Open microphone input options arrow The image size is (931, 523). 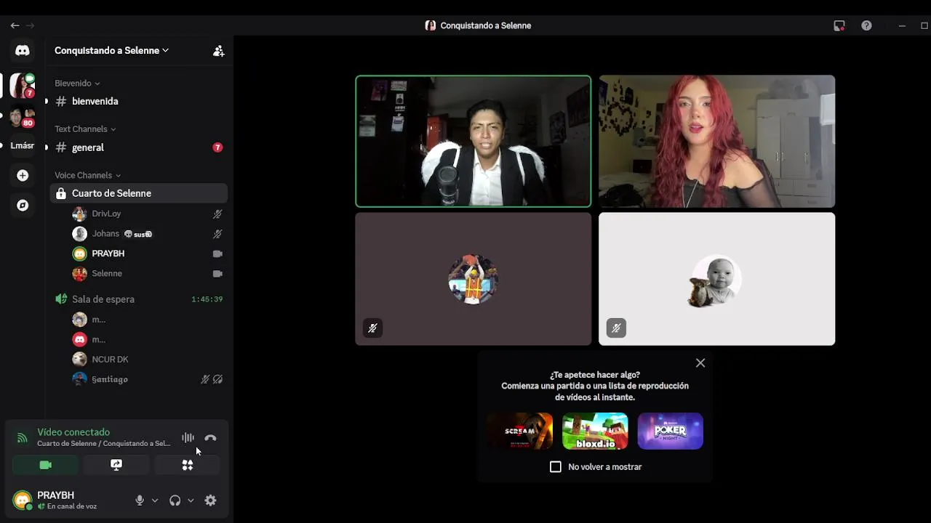(x=154, y=500)
